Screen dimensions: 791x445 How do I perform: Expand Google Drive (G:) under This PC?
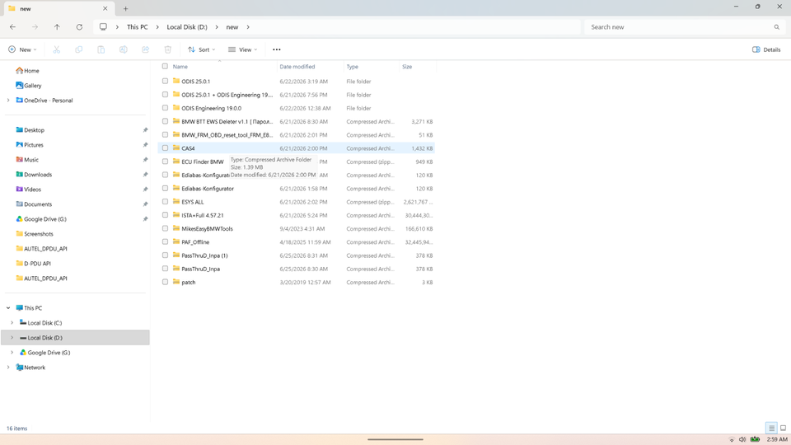pos(12,353)
